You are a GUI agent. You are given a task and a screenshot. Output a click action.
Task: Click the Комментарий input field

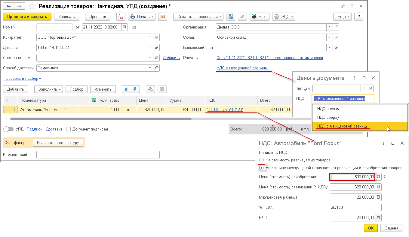(98, 154)
